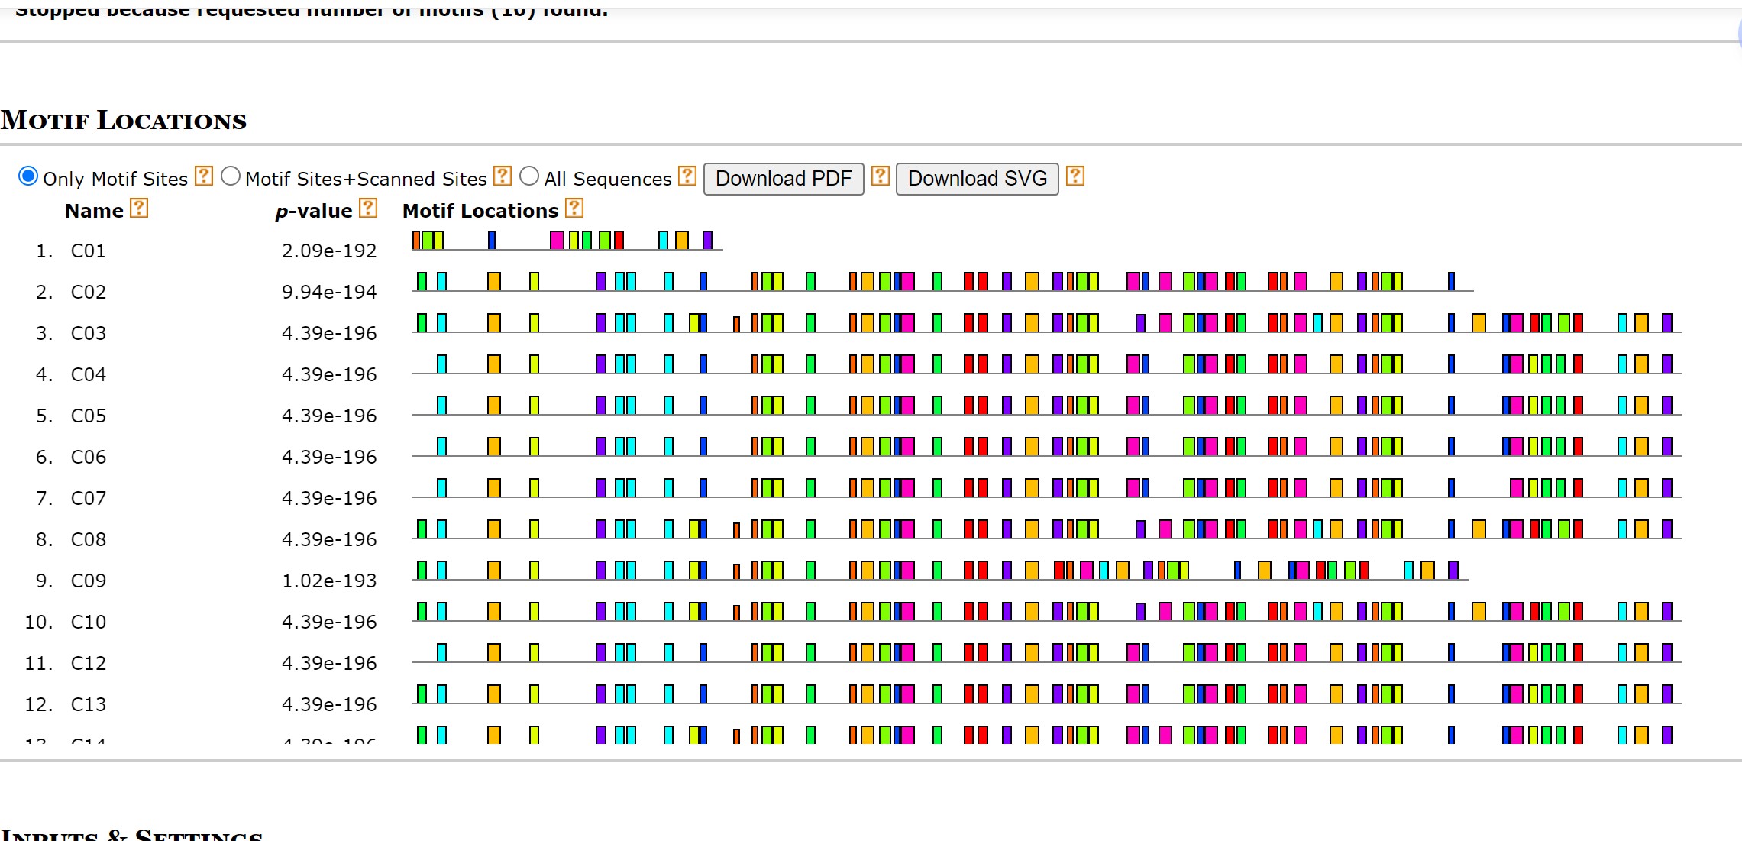Click first green motif block in C02 row
The height and width of the screenshot is (841, 1742).
pos(422,282)
